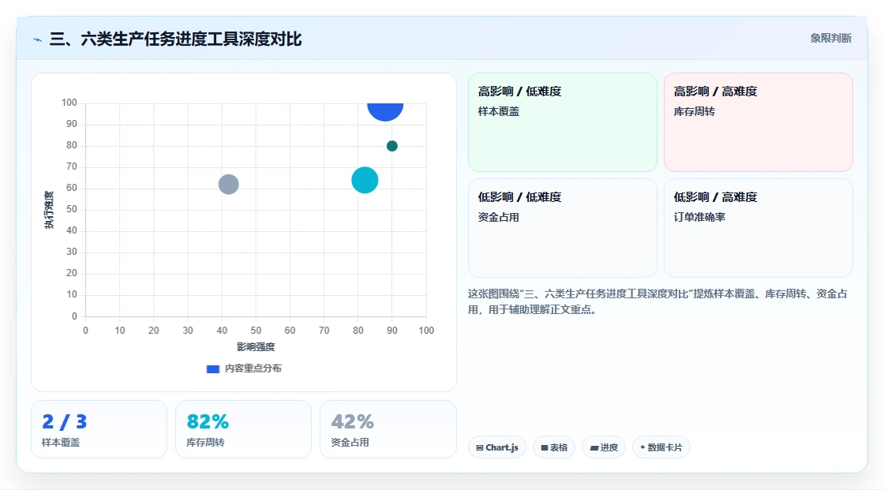This screenshot has width=884, height=490.
Task: Click the cyan bubble near 82
Action: click(365, 180)
